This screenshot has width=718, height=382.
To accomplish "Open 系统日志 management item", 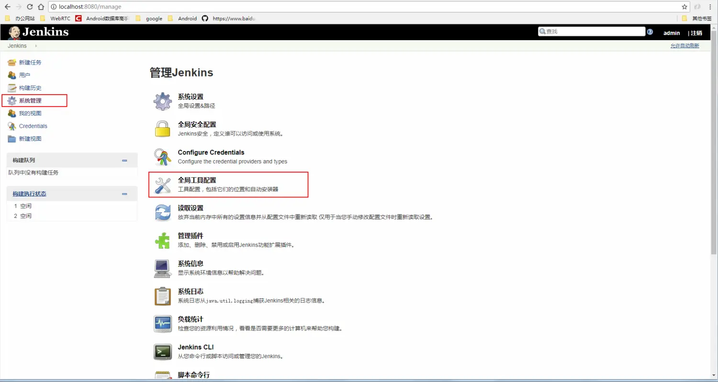I will tap(191, 291).
